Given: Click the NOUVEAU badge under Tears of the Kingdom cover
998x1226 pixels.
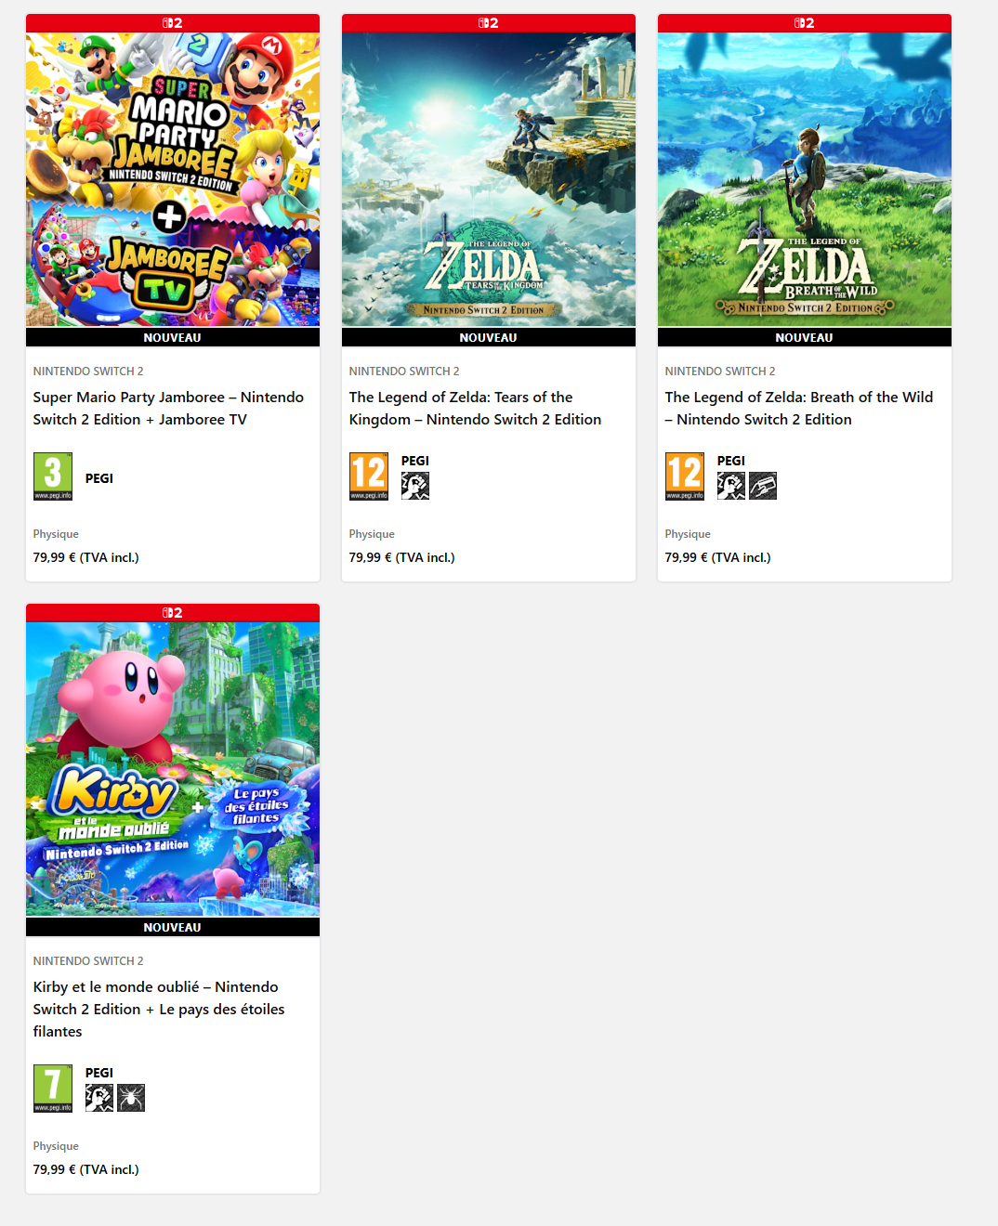Looking at the screenshot, I should pyautogui.click(x=489, y=337).
